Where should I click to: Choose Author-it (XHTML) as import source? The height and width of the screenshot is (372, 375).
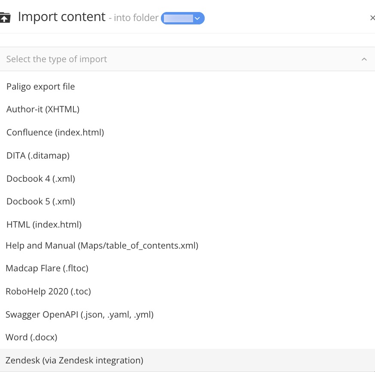pyautogui.click(x=42, y=109)
